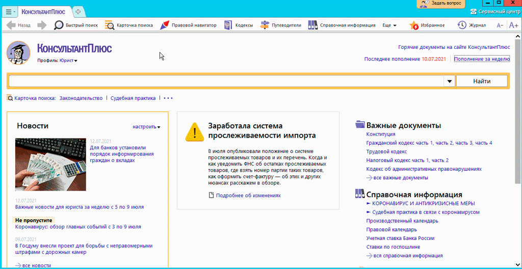Image resolution: width=522 pixels, height=269 pixels.
Task: Open news about Госдума road camera fines
Action: [x=84, y=249]
